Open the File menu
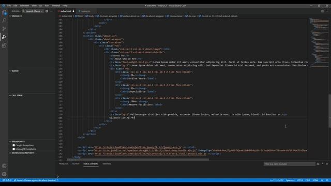Viewport: 331px width, 186px height. point(9,6)
